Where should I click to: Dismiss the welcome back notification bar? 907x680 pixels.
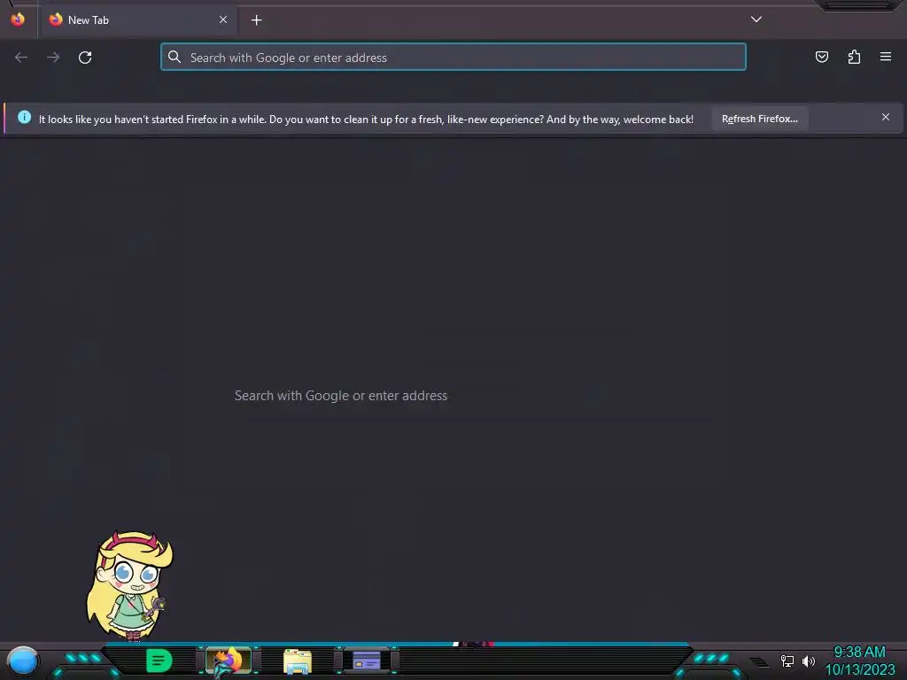[x=886, y=118]
